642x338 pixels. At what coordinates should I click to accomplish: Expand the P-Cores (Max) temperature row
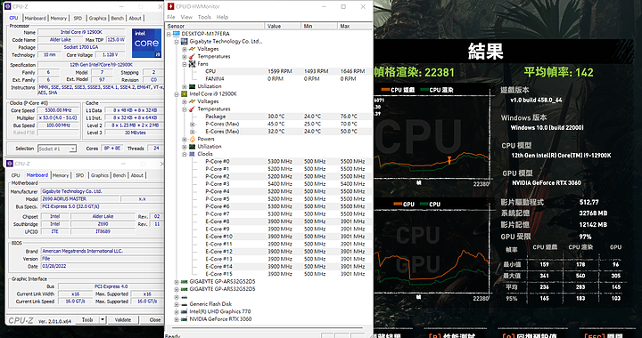(192, 125)
